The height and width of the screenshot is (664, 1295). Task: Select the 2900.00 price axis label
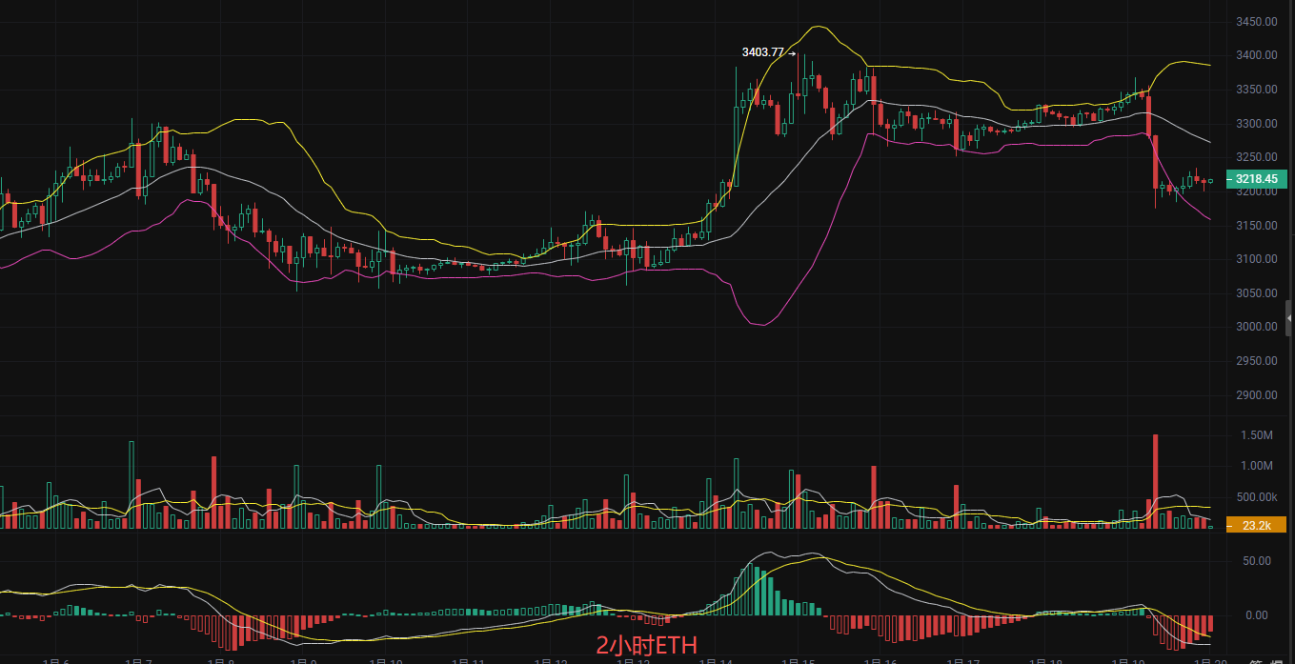1255,395
